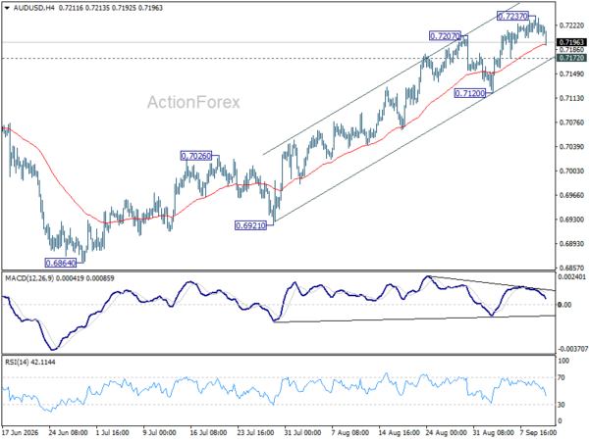Click the ActionForex watermark

(x=193, y=102)
